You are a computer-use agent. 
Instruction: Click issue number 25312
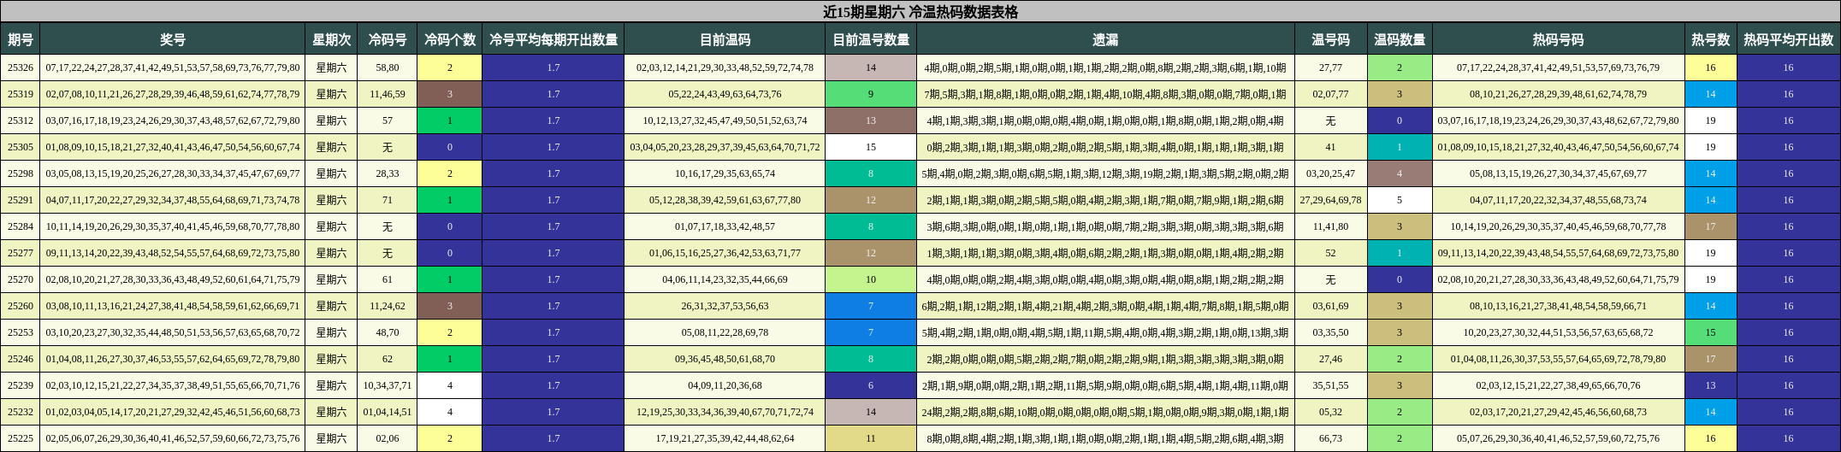pos(21,120)
